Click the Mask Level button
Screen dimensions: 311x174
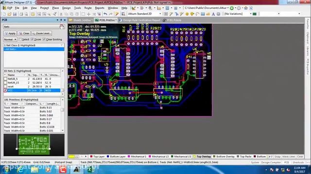coord(289,157)
